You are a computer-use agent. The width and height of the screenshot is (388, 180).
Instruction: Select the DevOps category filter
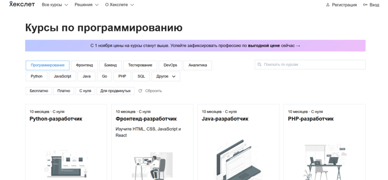170,65
